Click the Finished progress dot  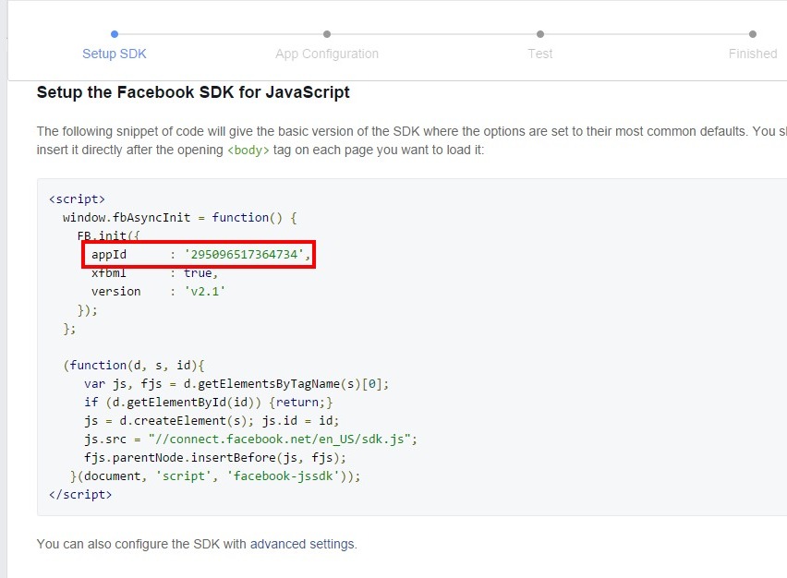tap(753, 34)
